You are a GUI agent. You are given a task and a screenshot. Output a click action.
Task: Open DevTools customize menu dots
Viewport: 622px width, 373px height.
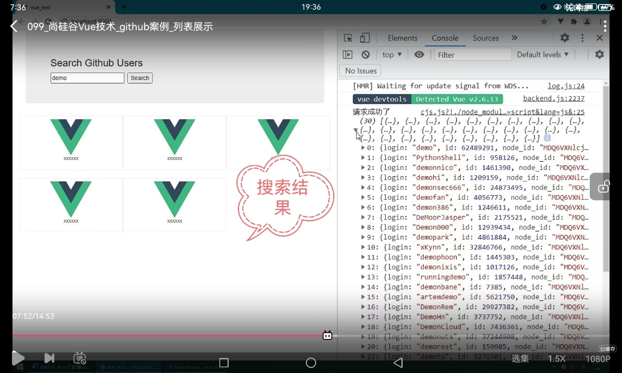582,37
